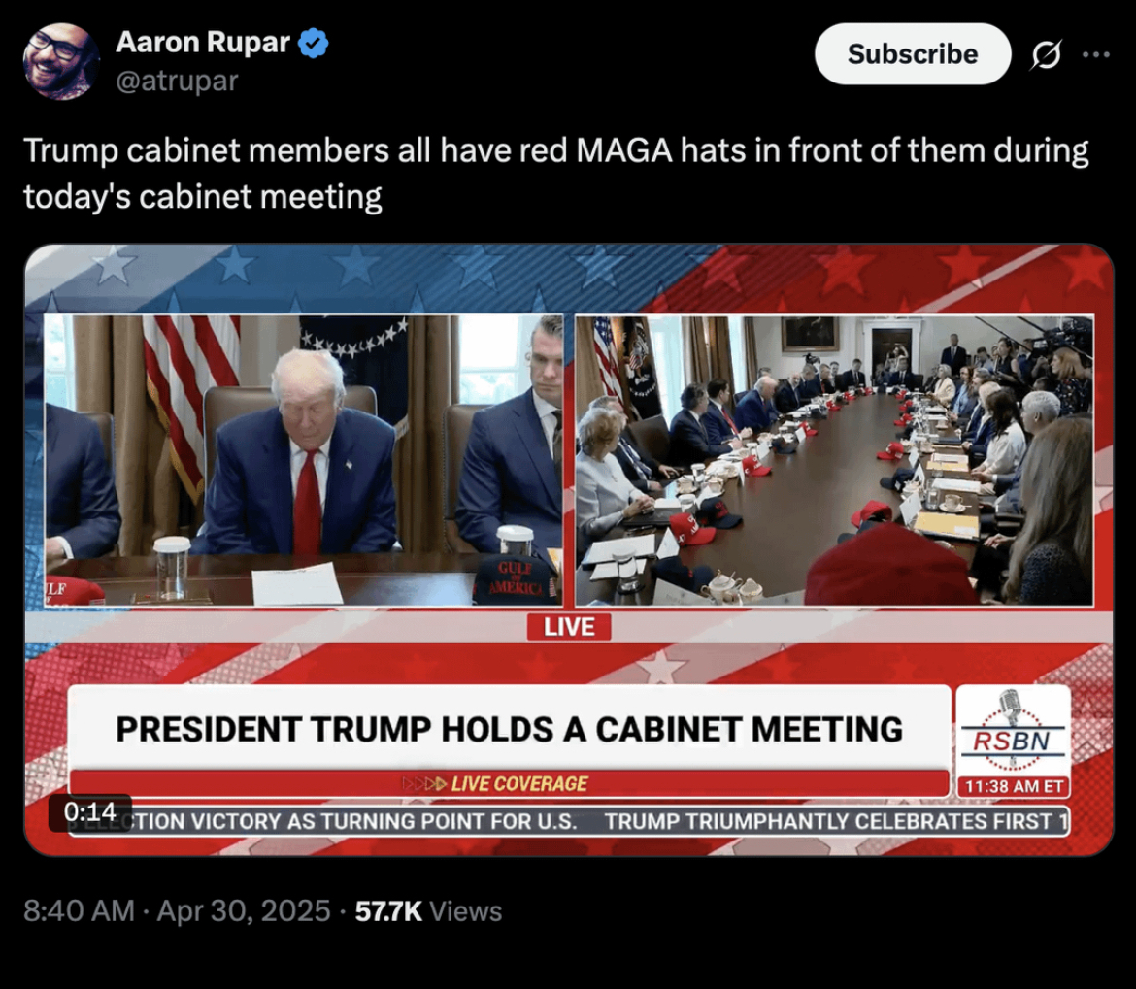The height and width of the screenshot is (989, 1136).
Task: Click the Subscribe button
Action: [x=912, y=53]
